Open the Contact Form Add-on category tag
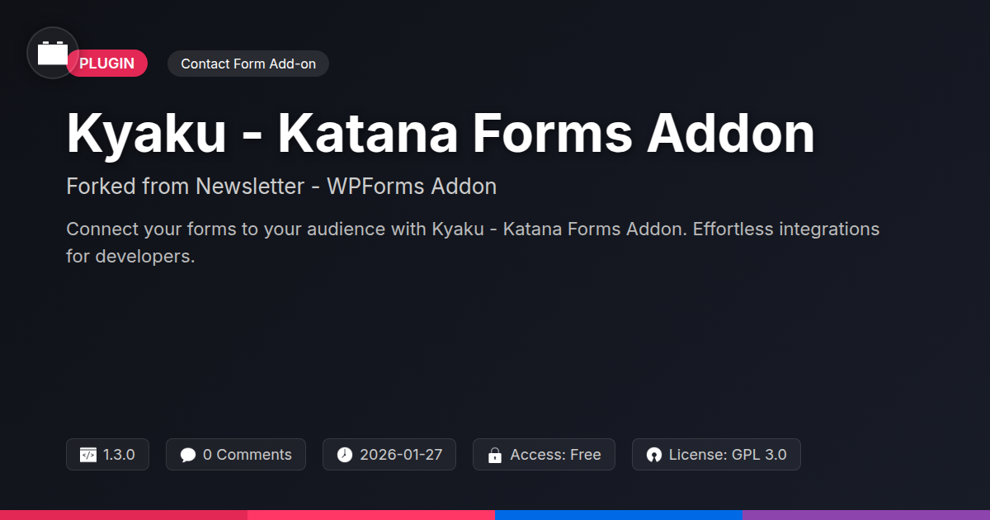The height and width of the screenshot is (520, 990). coord(248,64)
